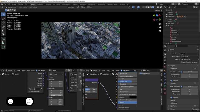Pick the Measure tool

click(3, 43)
